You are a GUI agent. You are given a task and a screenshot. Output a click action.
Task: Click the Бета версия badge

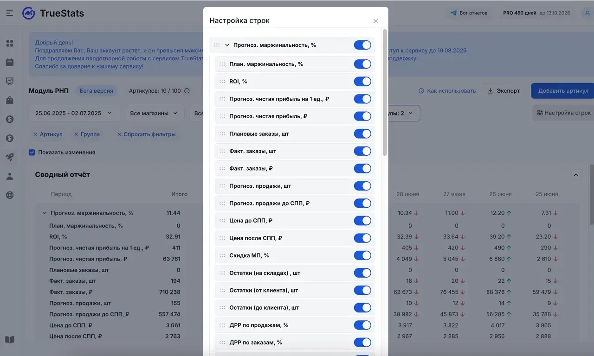pyautogui.click(x=96, y=91)
